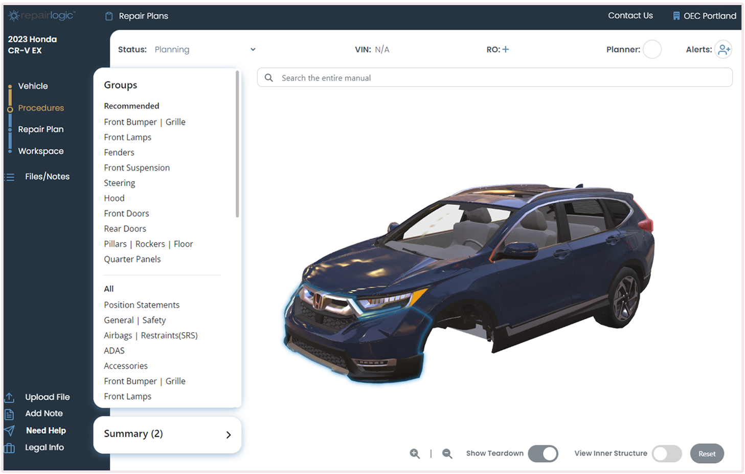Turn off the Show Teardown switch
The image size is (745, 474).
(543, 454)
